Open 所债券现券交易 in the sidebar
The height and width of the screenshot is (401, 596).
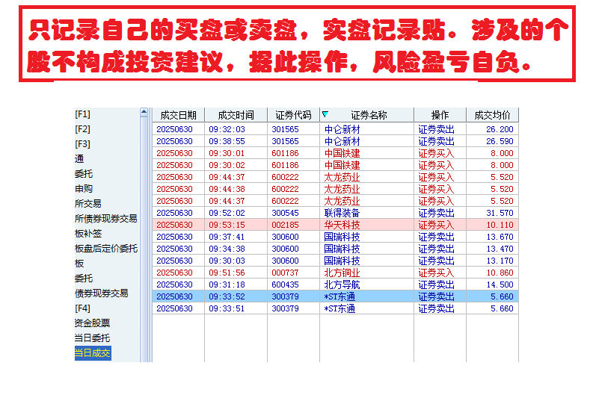pos(106,218)
